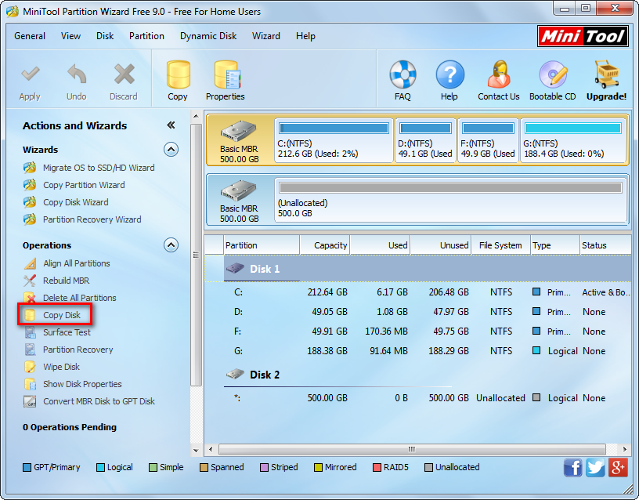Open Show Disk Properties
This screenshot has height=500, width=639.
[82, 384]
